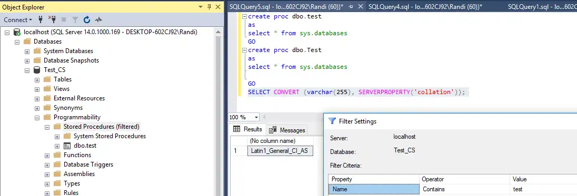Screen dimensions: 577x196
Task: Expand System Stored Procedures folder
Action: click(57, 137)
